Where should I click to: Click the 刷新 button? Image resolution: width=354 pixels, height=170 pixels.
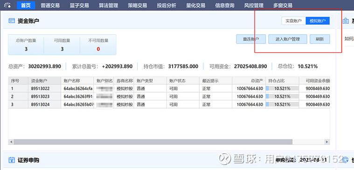[x=319, y=39]
